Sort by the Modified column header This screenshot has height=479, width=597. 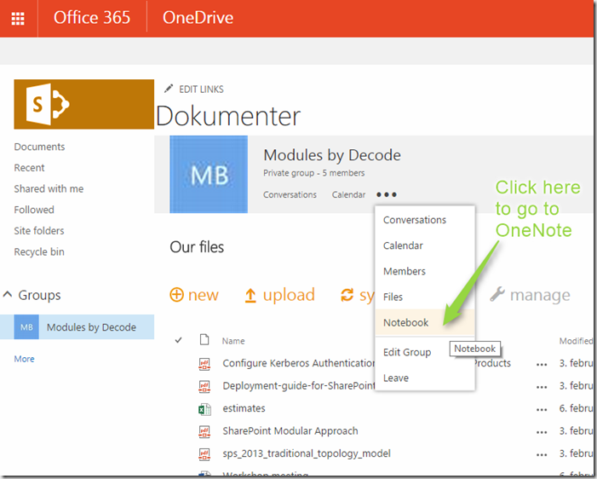click(x=576, y=341)
